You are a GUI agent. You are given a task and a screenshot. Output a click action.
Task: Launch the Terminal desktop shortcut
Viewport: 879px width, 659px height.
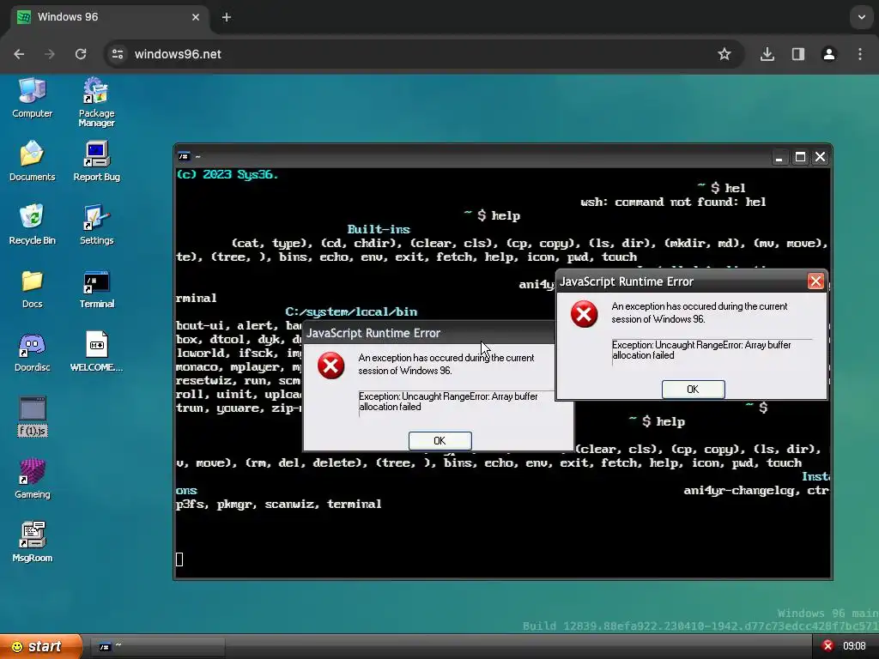point(96,288)
